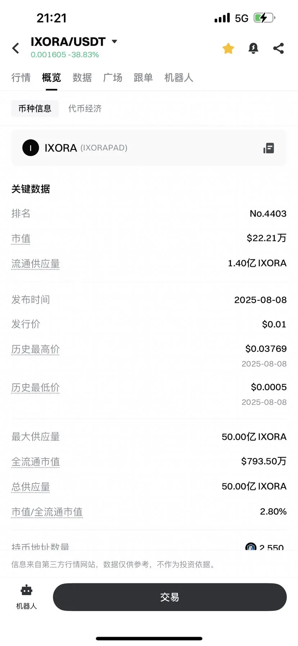Viewport: 298px width, 646px height.
Task: Tap the black IXORA coin logo
Action: pyautogui.click(x=31, y=148)
